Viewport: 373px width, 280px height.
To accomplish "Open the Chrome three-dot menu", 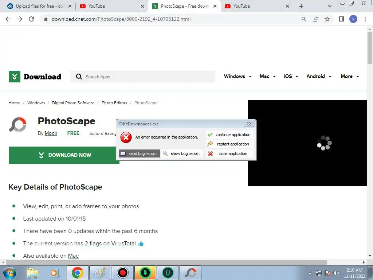I will (x=365, y=19).
